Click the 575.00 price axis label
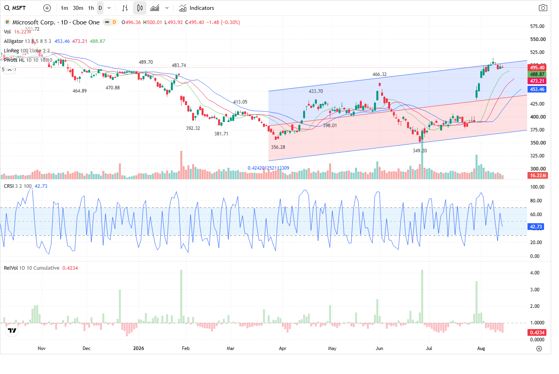The height and width of the screenshot is (374, 559). pos(538,26)
